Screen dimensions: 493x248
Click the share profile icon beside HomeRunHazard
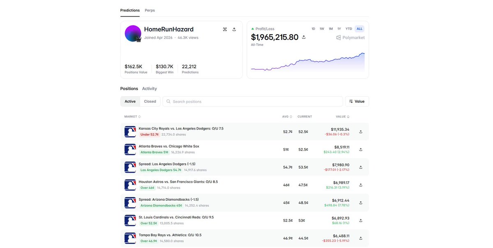click(x=234, y=29)
